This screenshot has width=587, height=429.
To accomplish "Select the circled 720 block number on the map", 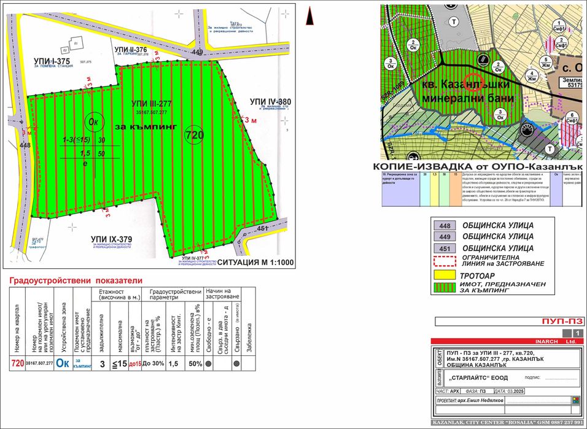I will tap(194, 135).
